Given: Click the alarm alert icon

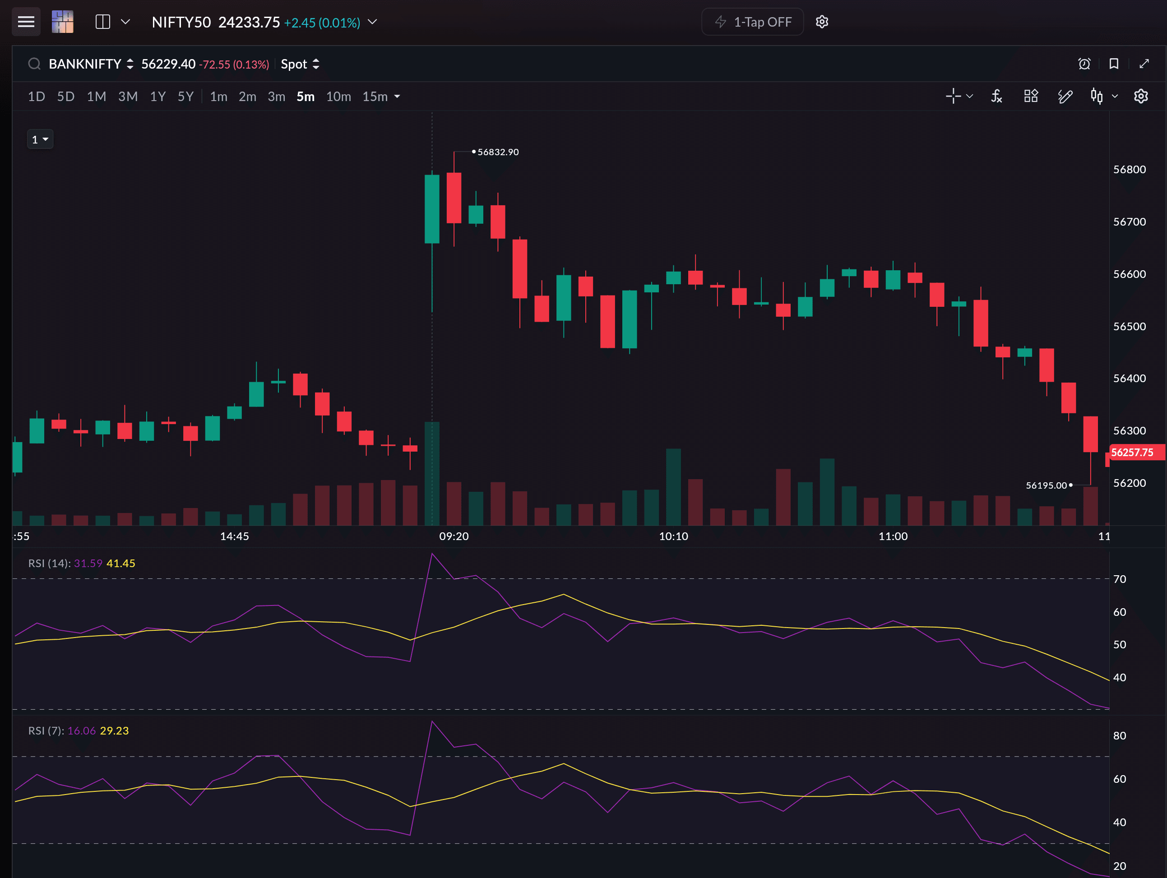Looking at the screenshot, I should coord(1084,64).
